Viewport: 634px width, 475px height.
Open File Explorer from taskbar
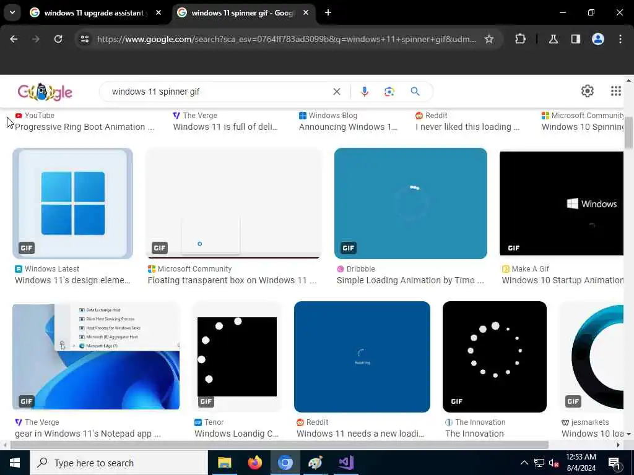[224, 463]
